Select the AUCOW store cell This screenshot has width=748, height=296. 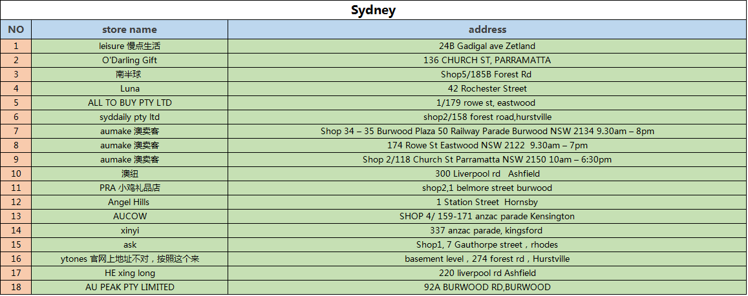click(129, 217)
